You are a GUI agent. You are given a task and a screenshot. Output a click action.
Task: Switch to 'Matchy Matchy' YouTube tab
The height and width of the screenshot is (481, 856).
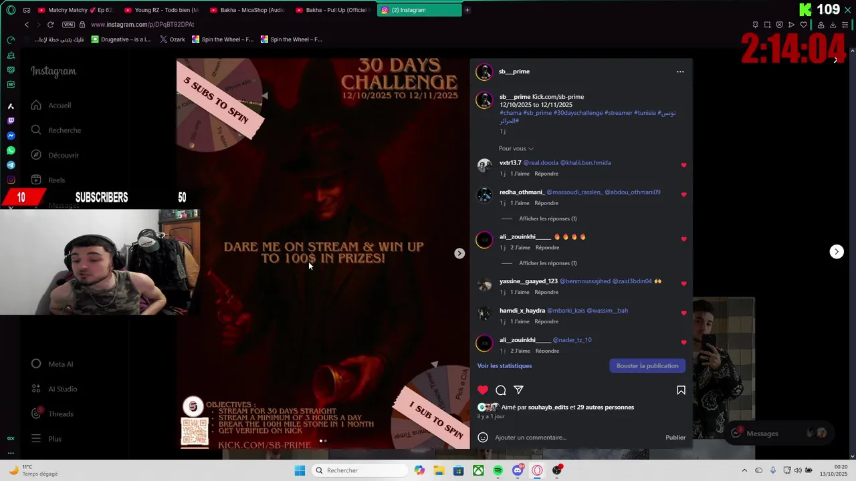[75, 10]
